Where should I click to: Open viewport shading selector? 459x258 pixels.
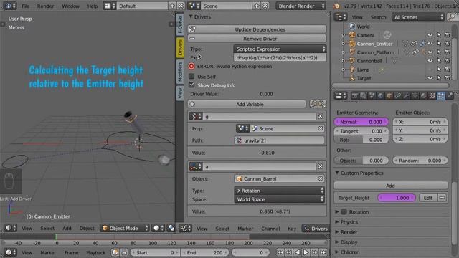coord(158,228)
